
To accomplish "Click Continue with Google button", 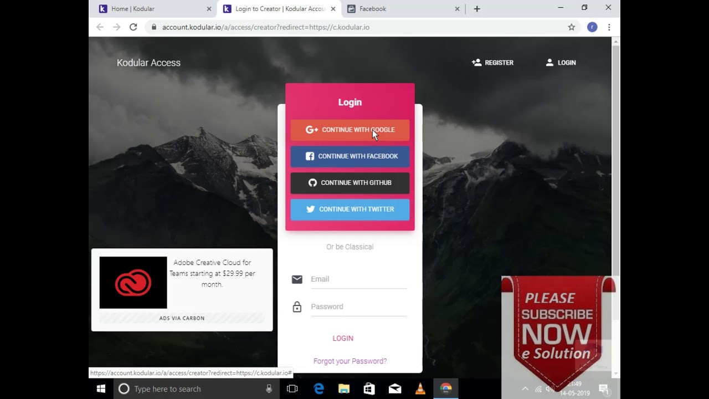I will (x=350, y=130).
